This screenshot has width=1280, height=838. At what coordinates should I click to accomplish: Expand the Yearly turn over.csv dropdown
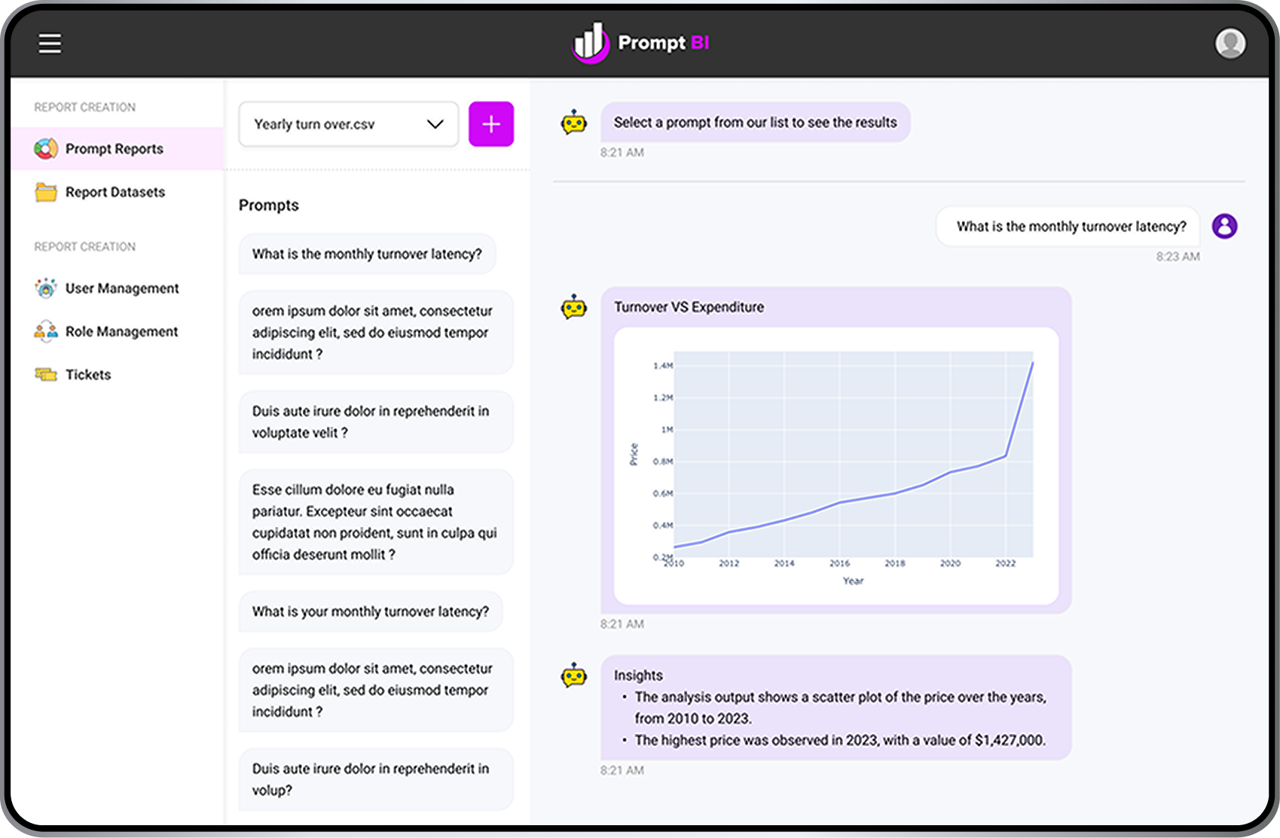[x=349, y=124]
